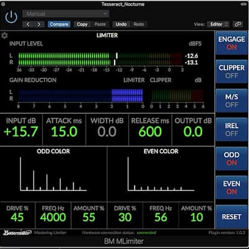The image size is (249, 249).
Task: Turn on M/S mode
Action: tap(232, 101)
